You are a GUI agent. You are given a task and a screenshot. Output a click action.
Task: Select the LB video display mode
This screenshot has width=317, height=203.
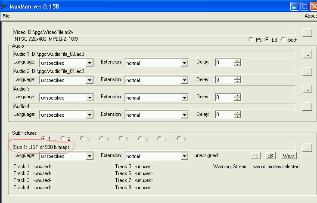tap(267, 39)
